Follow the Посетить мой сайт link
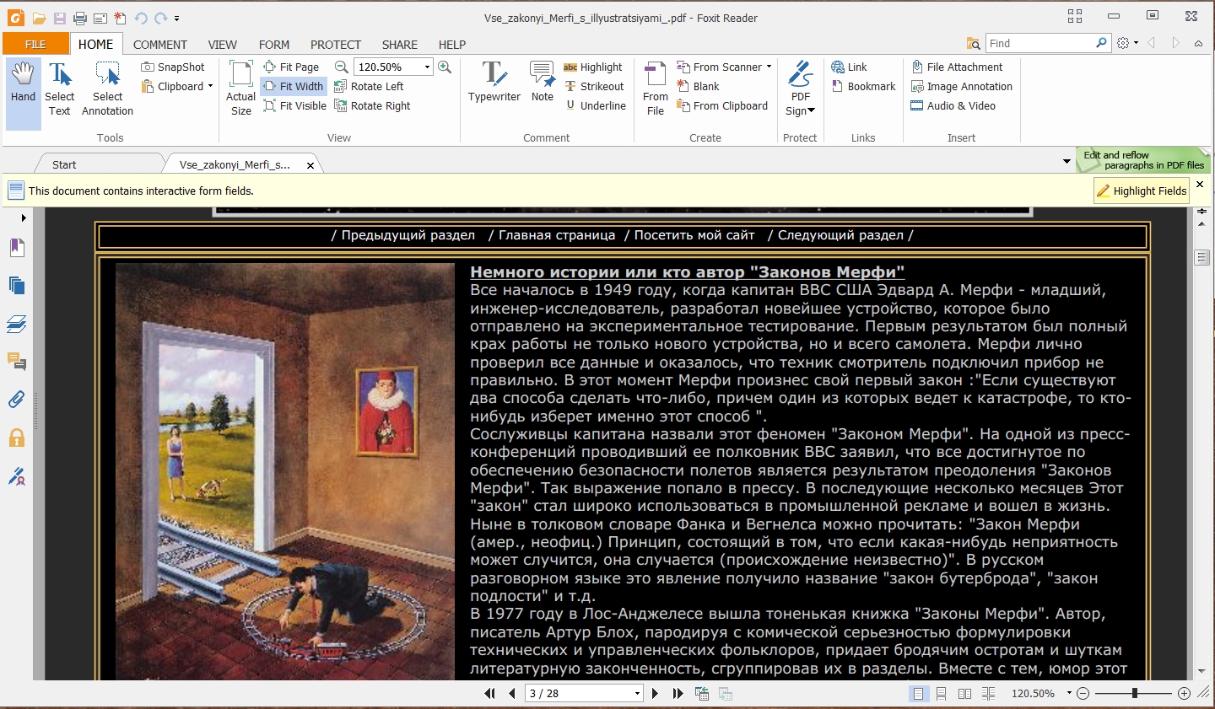This screenshot has height=709, width=1215. click(x=694, y=235)
